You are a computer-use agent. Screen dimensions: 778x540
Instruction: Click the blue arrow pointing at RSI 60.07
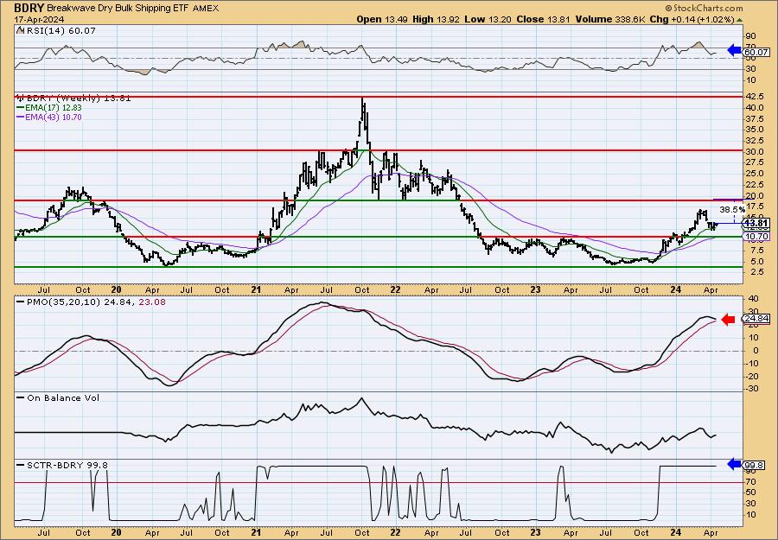click(734, 49)
